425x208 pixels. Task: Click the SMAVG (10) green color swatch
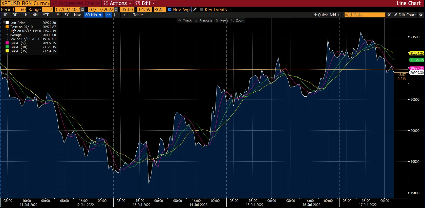[x=7, y=47]
